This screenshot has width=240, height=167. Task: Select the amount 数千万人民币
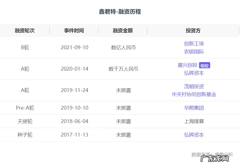click(123, 69)
